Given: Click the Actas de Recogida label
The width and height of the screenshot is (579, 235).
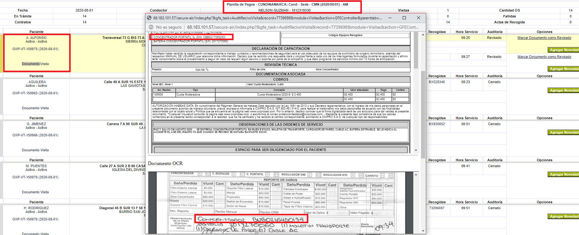Looking at the screenshot, I should pos(509,22).
